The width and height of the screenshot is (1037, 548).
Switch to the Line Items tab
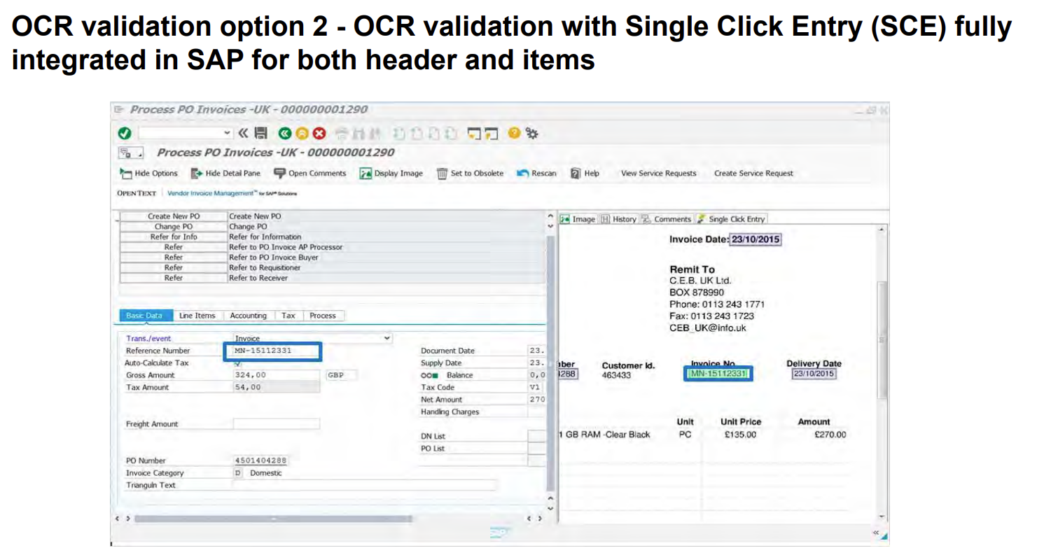(197, 316)
